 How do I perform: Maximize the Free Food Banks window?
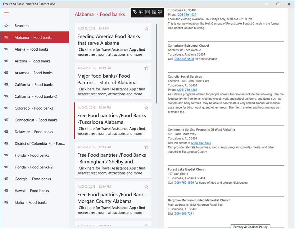click(x=278, y=4)
